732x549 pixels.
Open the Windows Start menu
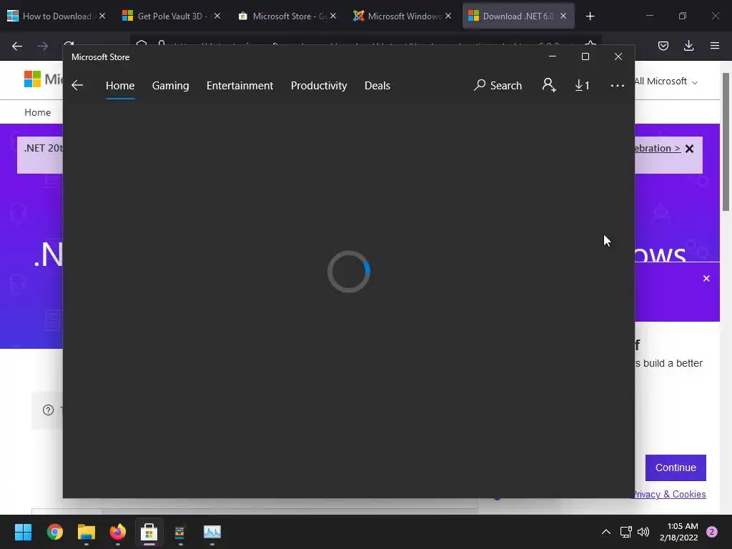pos(23,532)
